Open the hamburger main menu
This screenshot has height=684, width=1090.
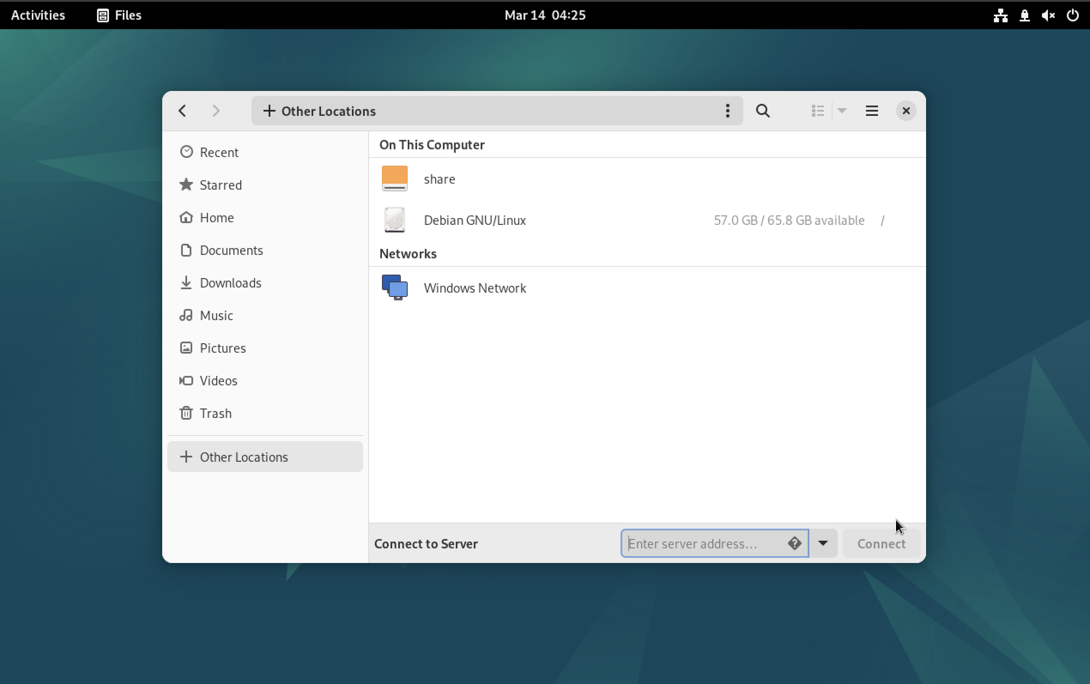[x=872, y=111]
